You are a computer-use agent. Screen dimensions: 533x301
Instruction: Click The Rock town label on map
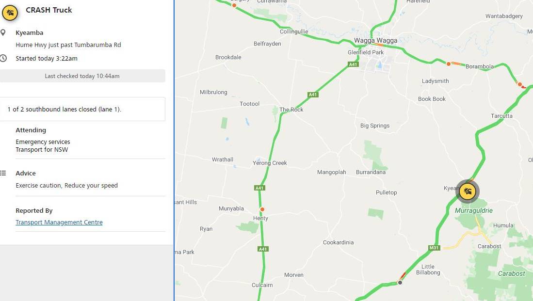[291, 110]
